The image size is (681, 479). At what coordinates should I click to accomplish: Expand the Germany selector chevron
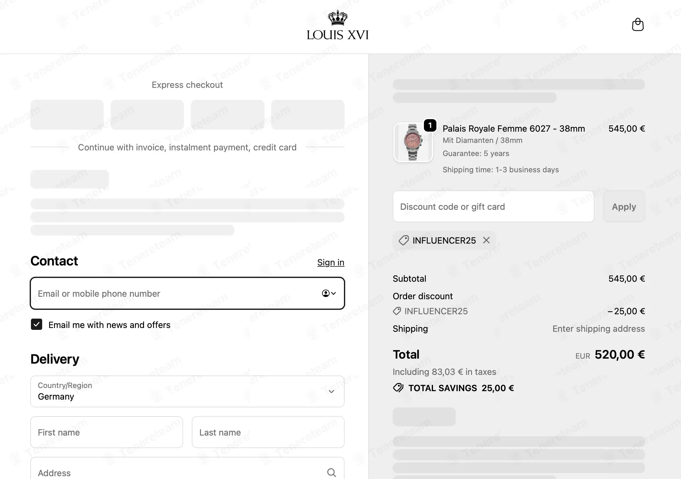pos(331,391)
